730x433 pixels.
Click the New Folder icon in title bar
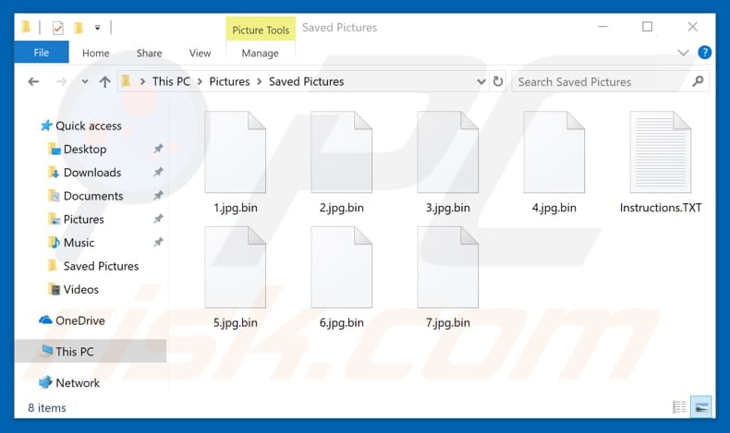coord(79,28)
